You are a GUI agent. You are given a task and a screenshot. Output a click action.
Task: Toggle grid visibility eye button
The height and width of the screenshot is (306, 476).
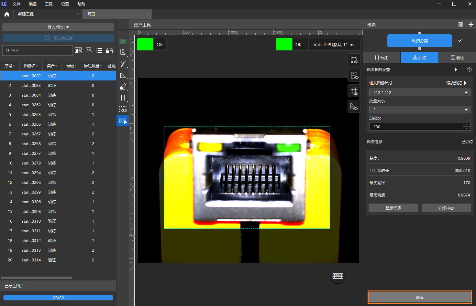click(354, 91)
